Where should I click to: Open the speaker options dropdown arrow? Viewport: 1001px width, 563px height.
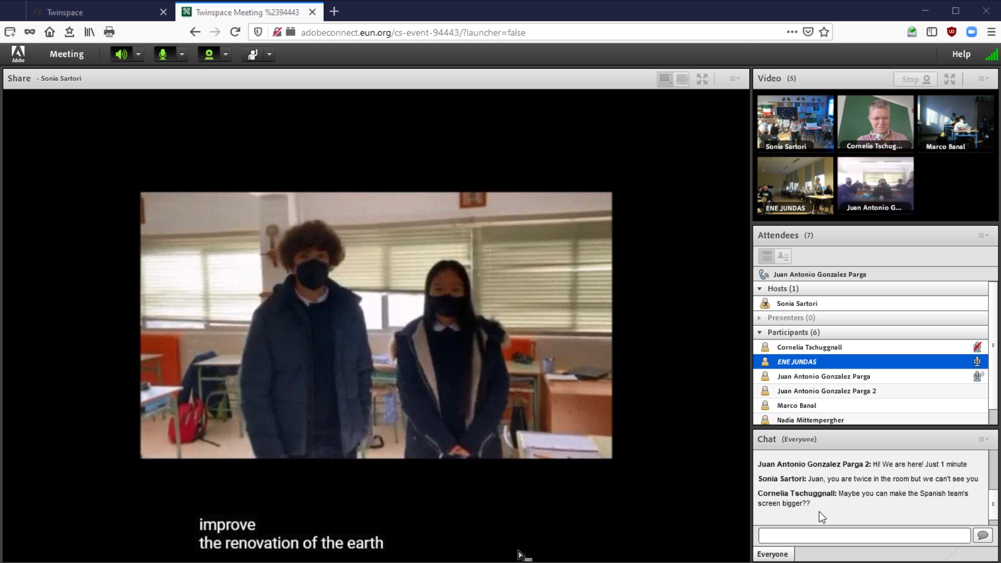click(x=138, y=54)
